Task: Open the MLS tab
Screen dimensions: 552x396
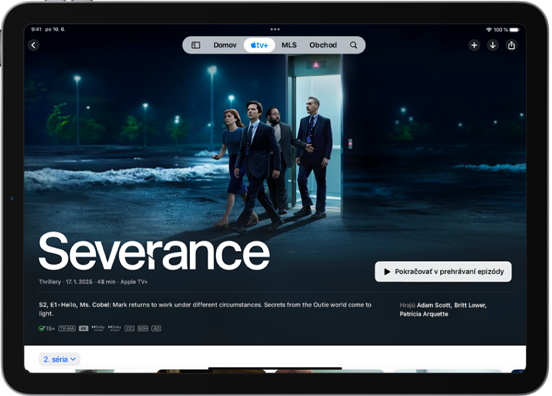Action: pyautogui.click(x=289, y=45)
